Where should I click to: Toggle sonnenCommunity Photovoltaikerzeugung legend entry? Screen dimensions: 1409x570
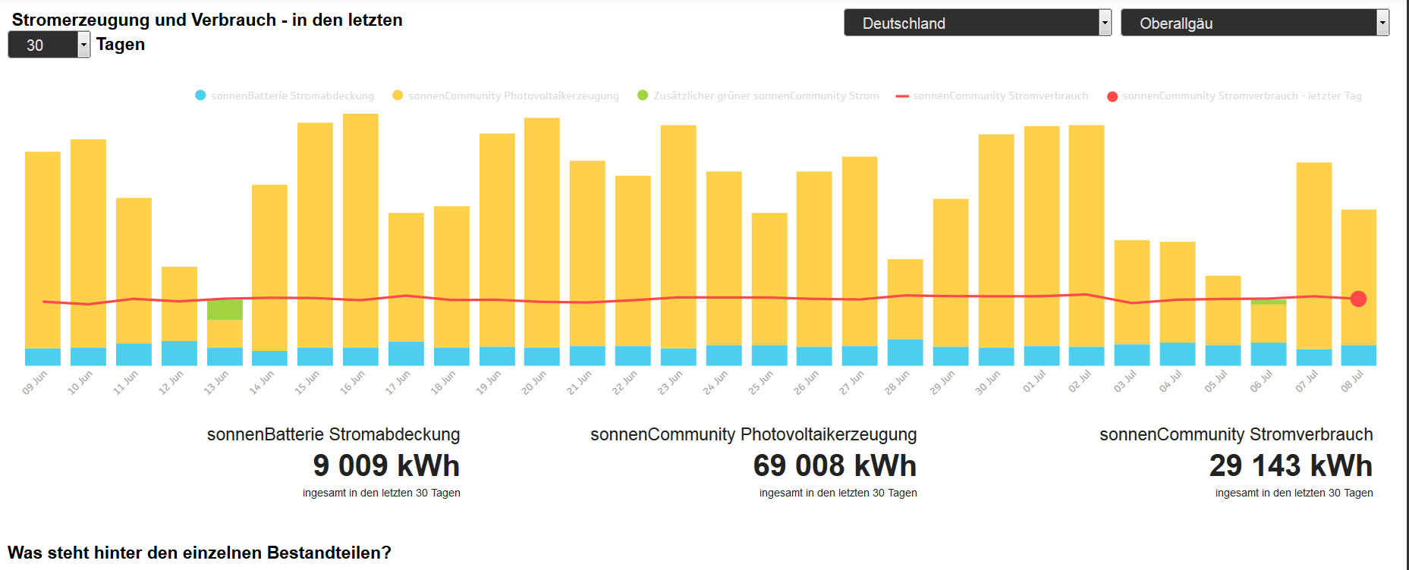[x=505, y=96]
